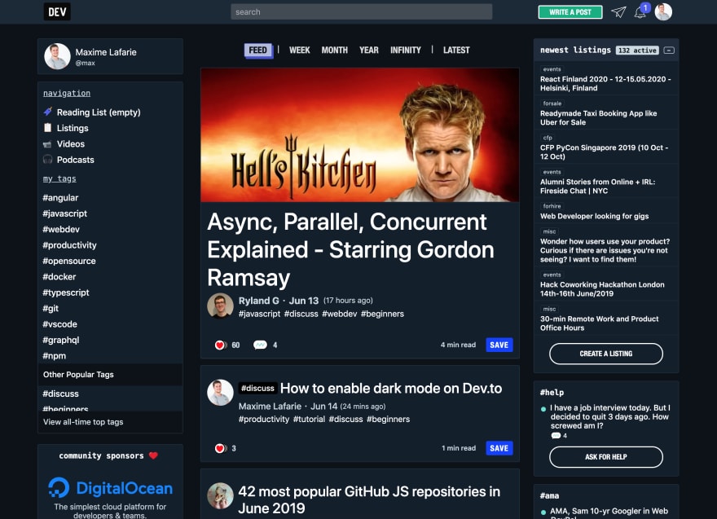Switch to the INFINITY tab
This screenshot has width=717, height=519.
[405, 51]
